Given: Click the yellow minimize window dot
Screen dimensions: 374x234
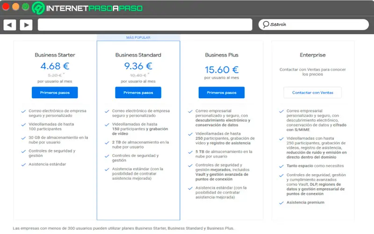Looking at the screenshot, I should coord(15,7).
